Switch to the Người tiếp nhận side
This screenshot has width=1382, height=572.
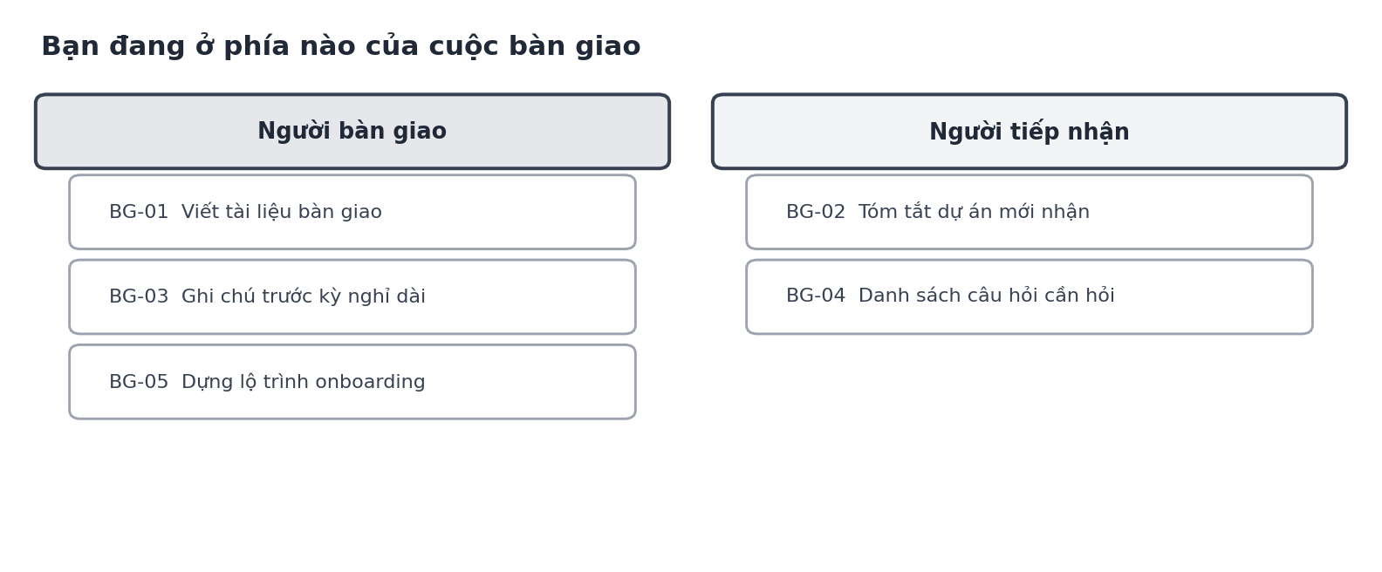(1030, 132)
